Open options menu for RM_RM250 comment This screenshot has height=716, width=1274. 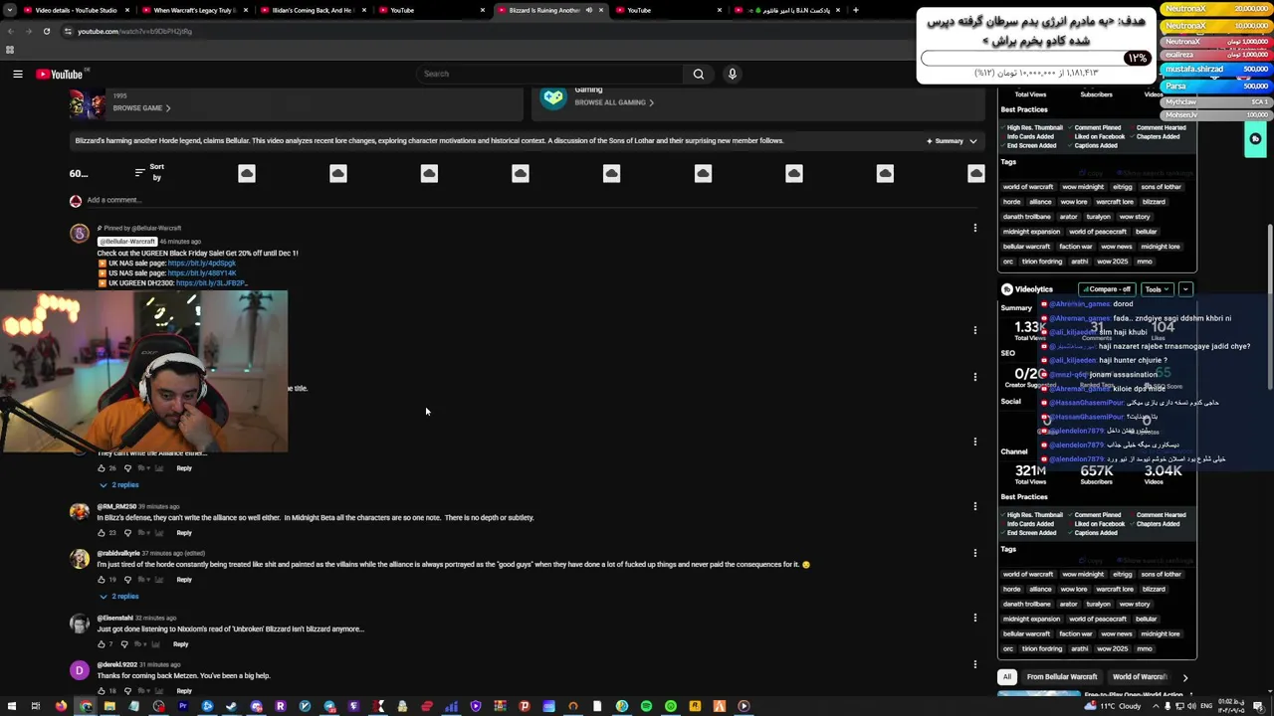click(974, 506)
